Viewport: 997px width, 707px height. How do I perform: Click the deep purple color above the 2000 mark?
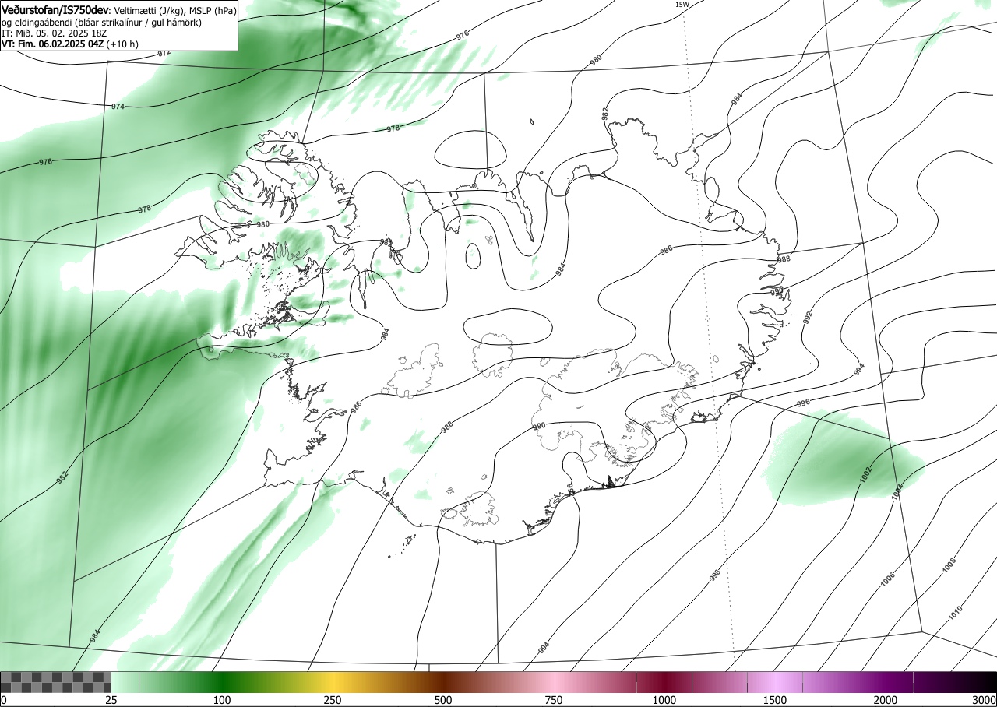886,683
